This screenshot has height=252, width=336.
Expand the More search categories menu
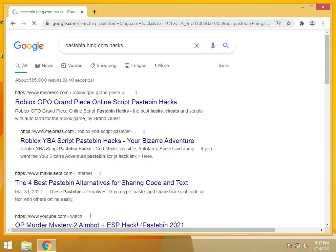pyautogui.click(x=161, y=66)
